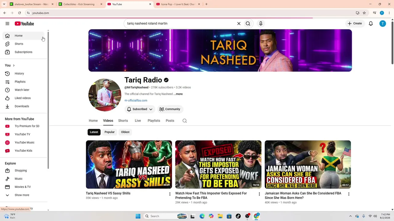Browse Music in Explore
This screenshot has width=394, height=221.
[x=23, y=179]
